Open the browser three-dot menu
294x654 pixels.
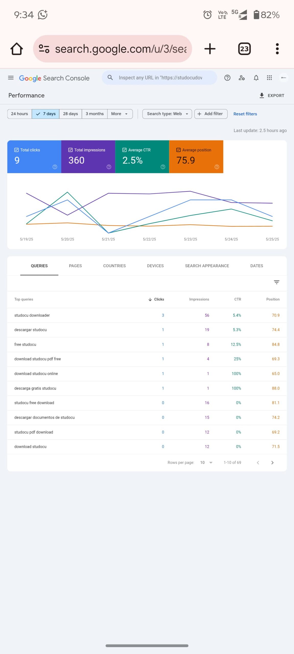tap(277, 49)
